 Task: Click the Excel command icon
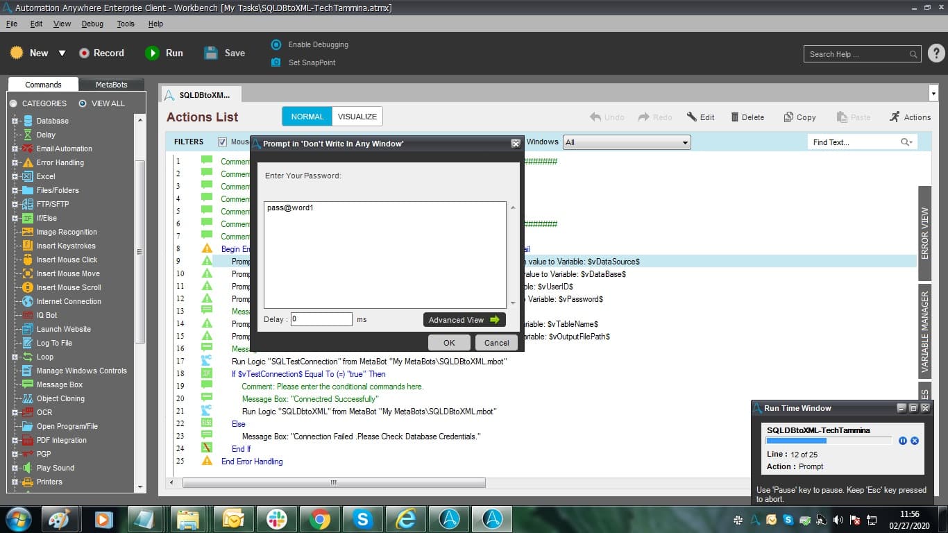28,176
